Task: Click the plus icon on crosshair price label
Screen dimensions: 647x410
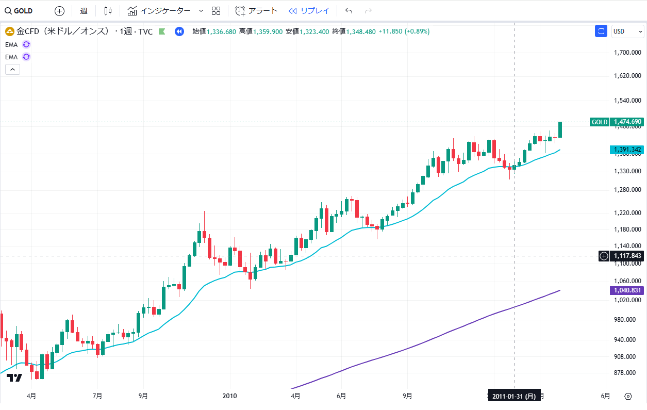Action: (x=604, y=256)
